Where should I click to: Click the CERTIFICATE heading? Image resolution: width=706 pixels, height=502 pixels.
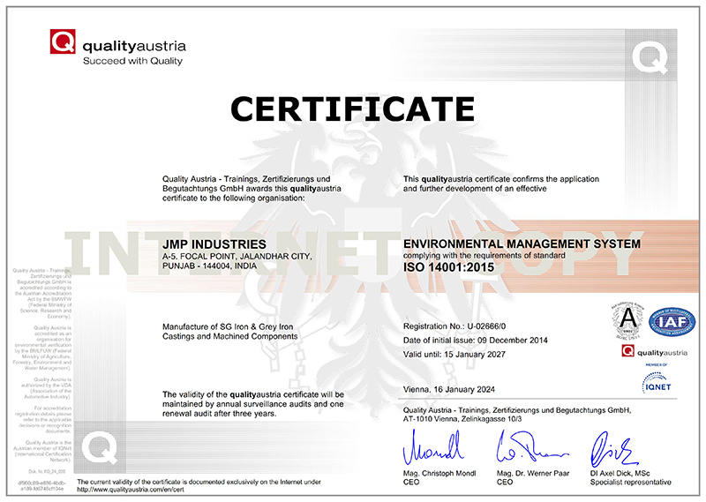point(352,109)
